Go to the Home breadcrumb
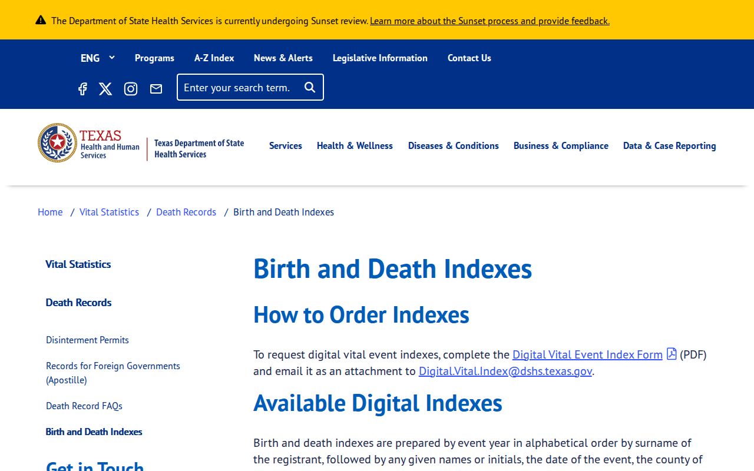This screenshot has height=471, width=754. pyautogui.click(x=50, y=212)
